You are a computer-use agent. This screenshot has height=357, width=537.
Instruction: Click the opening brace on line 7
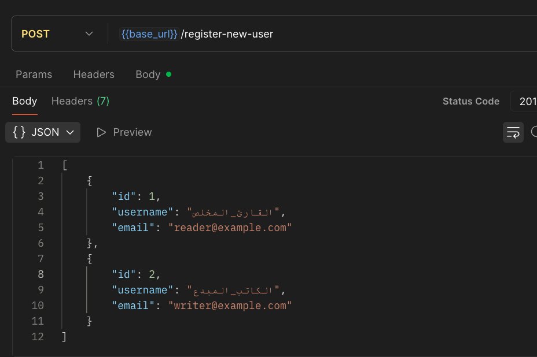coord(89,259)
